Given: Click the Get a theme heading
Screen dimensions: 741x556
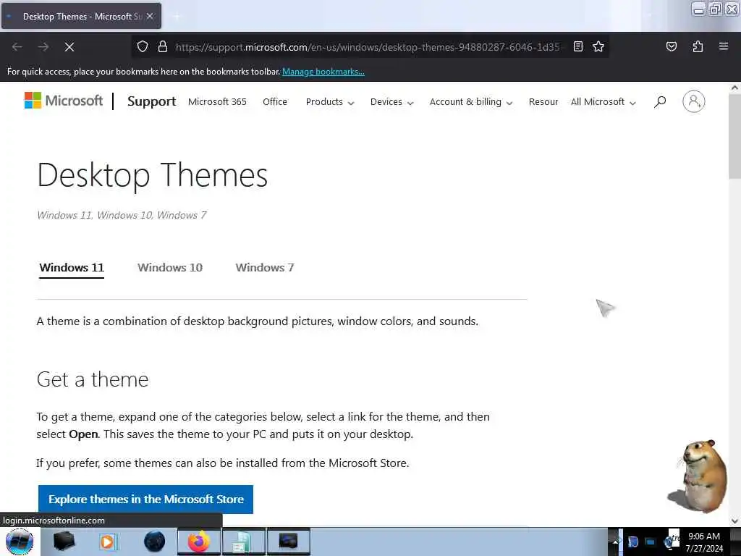Looking at the screenshot, I should click(x=93, y=379).
